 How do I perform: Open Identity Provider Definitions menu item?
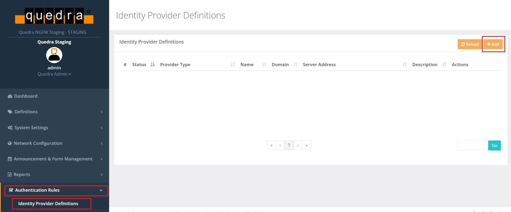coord(48,204)
